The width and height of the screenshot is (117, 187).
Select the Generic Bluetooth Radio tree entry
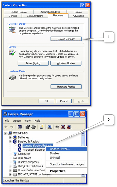point(38,146)
